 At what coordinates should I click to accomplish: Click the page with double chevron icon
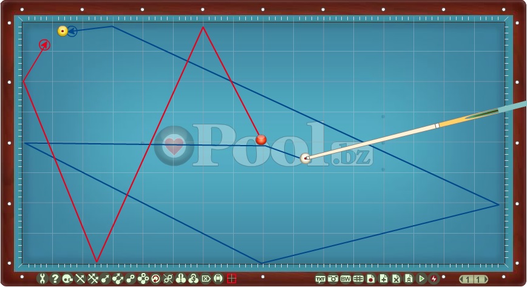[x=409, y=279]
